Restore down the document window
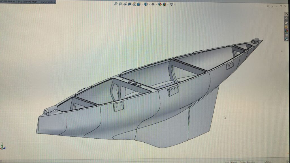Viewport: 290px width, 163px height. pyautogui.click(x=281, y=6)
